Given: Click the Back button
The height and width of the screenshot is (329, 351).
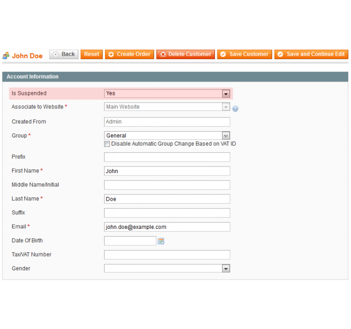Looking at the screenshot, I should [63, 54].
